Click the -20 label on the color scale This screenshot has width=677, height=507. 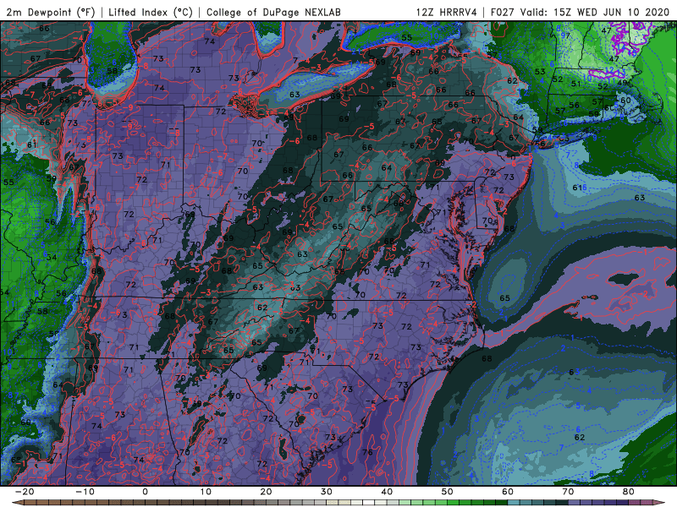(x=25, y=492)
